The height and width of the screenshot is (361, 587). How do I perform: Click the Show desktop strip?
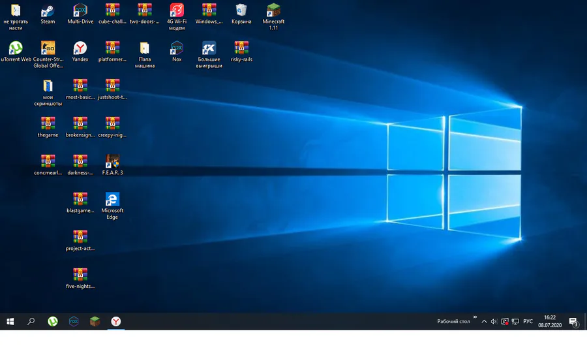tap(585, 322)
